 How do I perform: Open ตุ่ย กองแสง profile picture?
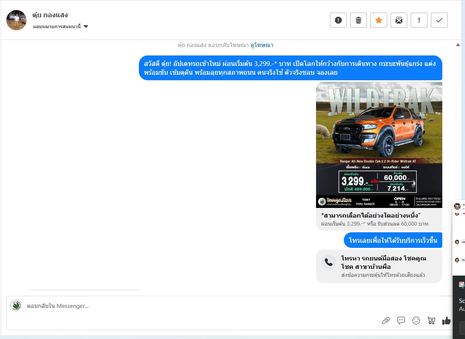click(x=16, y=20)
